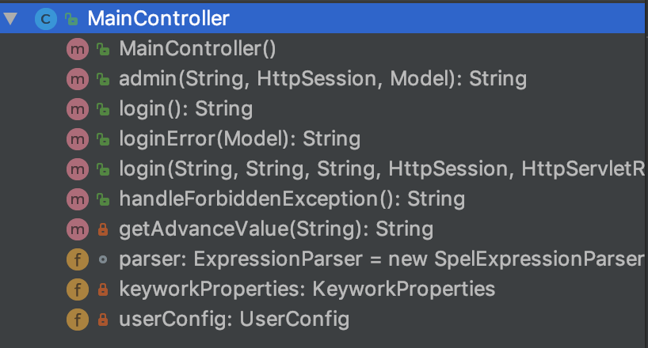Click the red lock icon beside userConfig

click(x=102, y=320)
